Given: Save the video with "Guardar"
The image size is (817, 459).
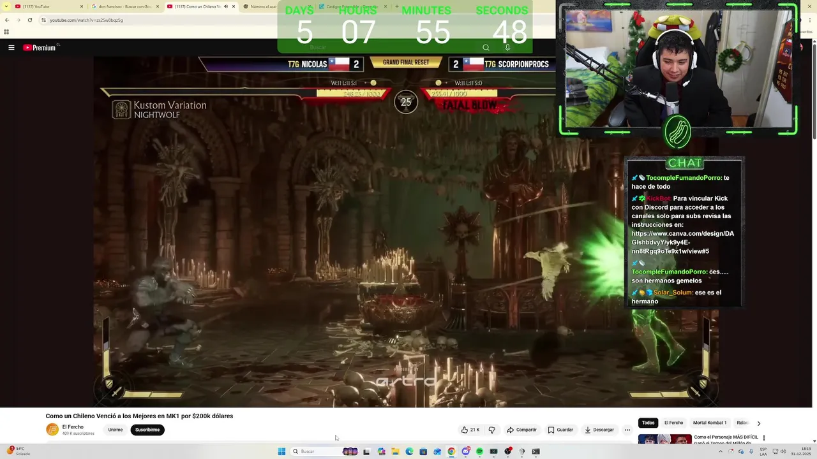Looking at the screenshot, I should coord(560,430).
